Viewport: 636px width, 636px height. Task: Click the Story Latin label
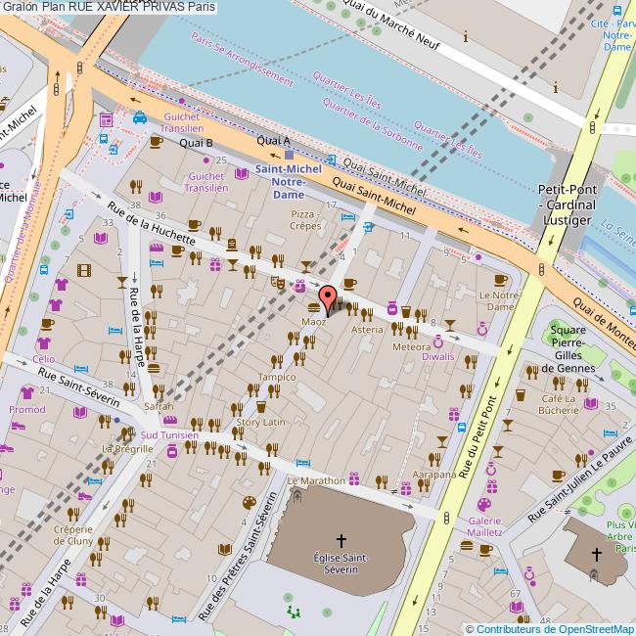[260, 422]
